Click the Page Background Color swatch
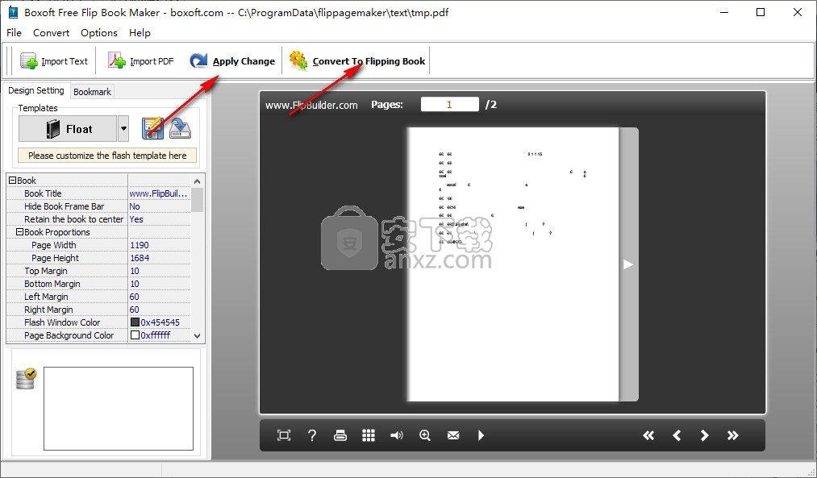 point(135,335)
